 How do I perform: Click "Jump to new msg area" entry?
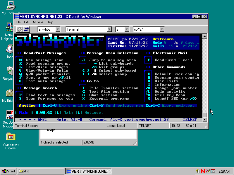113,60
